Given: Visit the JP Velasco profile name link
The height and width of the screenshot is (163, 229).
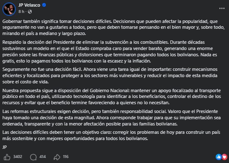Looking at the screenshot, I should click(29, 5).
